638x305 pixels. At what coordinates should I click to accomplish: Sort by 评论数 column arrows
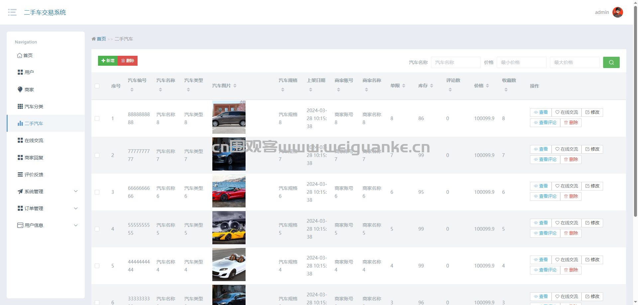450,90
